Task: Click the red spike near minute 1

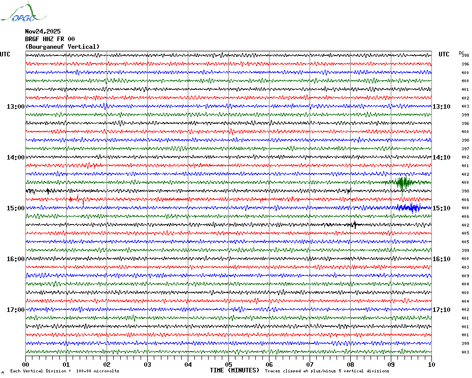Action: pos(83,200)
